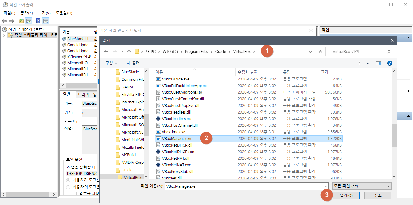The width and height of the screenshot is (413, 205).
Task: Open the view options dropdown arrow
Action: 368,63
